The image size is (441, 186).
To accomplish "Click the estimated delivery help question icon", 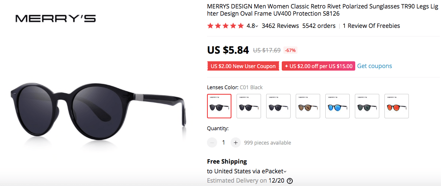I will [x=290, y=181].
